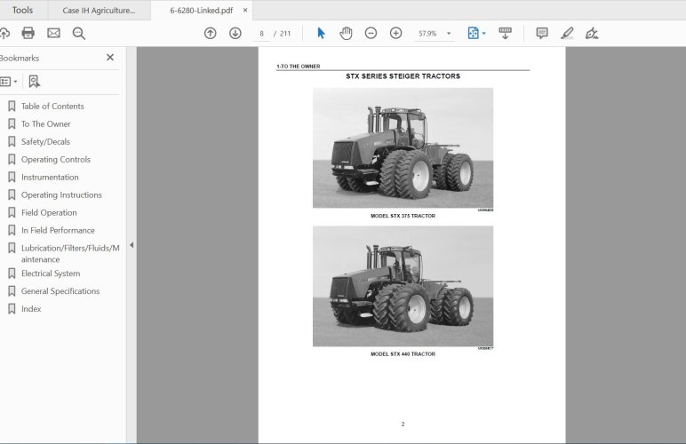Open Electrical System bookmark
This screenshot has height=444, width=686.
point(51,274)
